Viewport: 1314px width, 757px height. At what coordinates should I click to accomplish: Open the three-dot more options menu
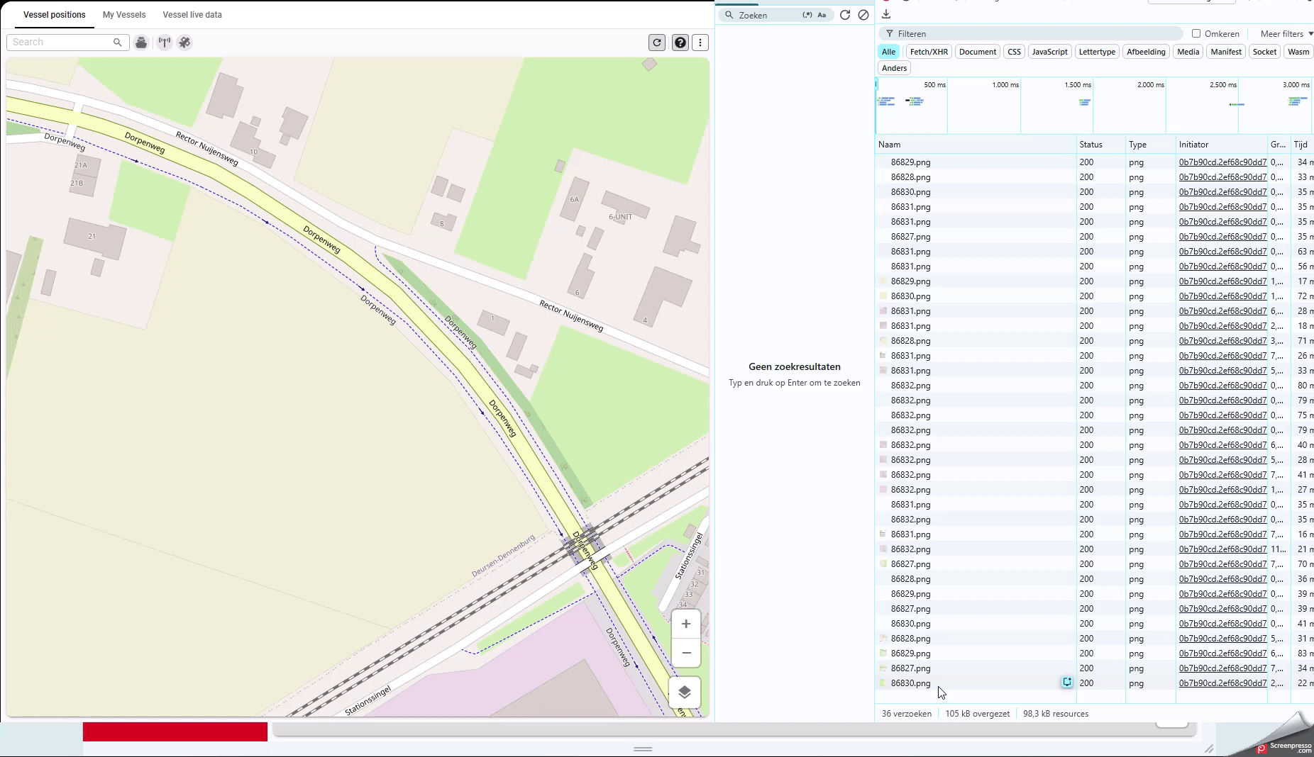tap(700, 43)
